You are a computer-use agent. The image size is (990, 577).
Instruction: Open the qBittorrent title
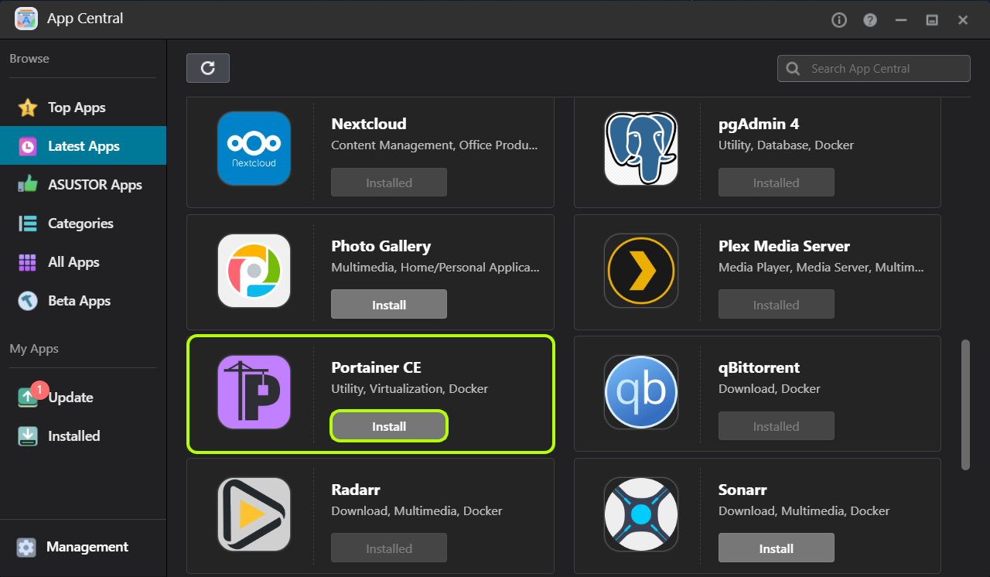point(759,367)
